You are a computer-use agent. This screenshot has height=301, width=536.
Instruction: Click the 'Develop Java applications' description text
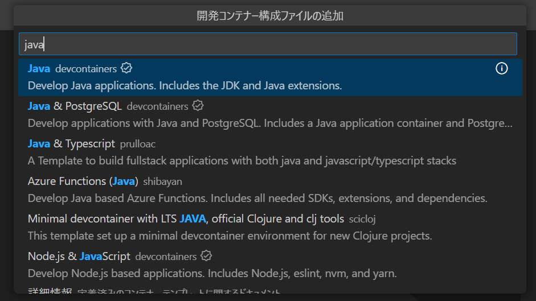click(185, 86)
